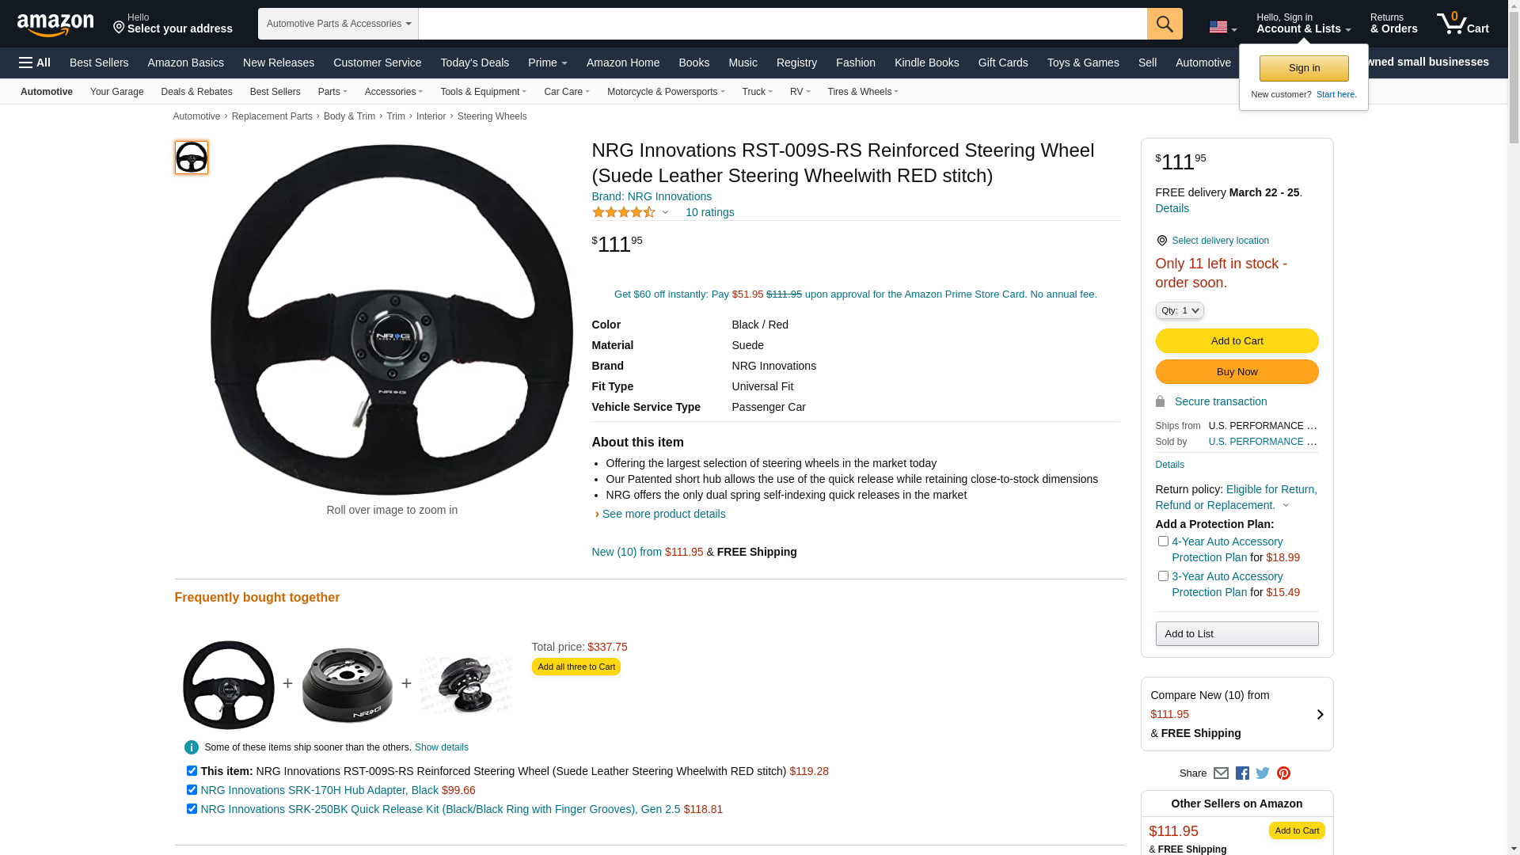Share via email envelope icon
The image size is (1520, 855).
click(x=1221, y=773)
